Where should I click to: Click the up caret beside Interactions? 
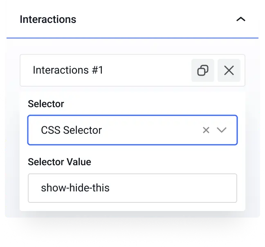click(240, 19)
